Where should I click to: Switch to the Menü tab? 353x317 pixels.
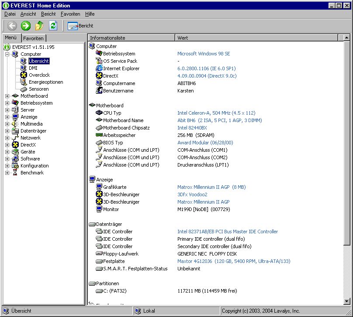(x=11, y=37)
